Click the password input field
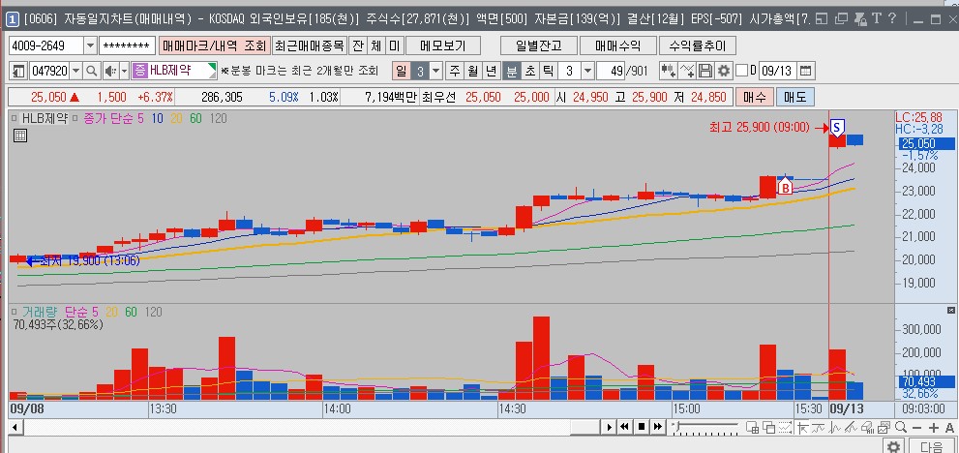Screen dimensions: 959x453 click(x=127, y=45)
